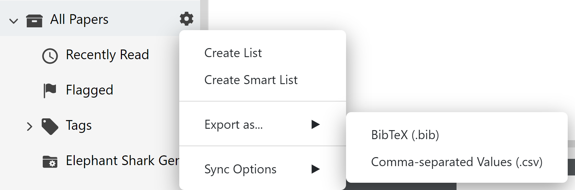Choose Create List from the menu

[233, 53]
